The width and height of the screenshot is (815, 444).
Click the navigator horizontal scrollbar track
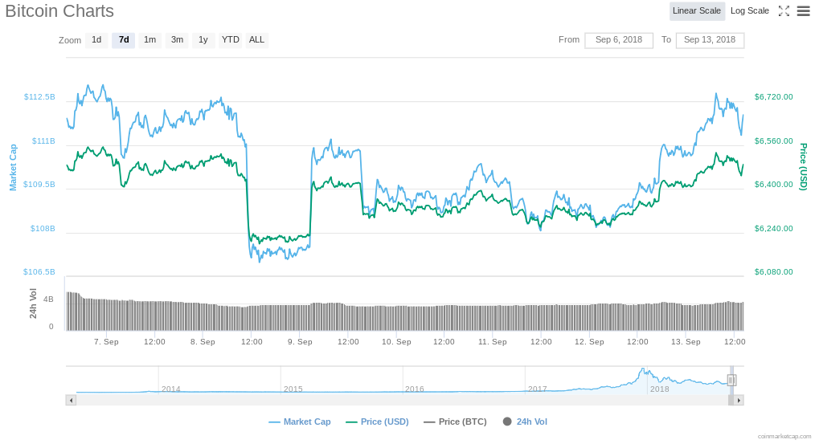[x=403, y=401]
